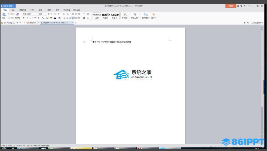This screenshot has width=267, height=151.
Task: Click the Cut scissors icon
Action: (x=9, y=14)
